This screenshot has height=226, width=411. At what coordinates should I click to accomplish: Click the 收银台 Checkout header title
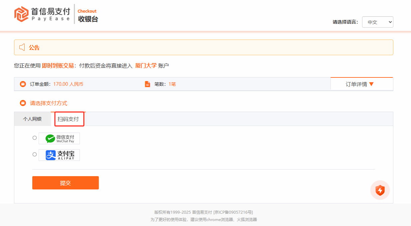point(88,19)
